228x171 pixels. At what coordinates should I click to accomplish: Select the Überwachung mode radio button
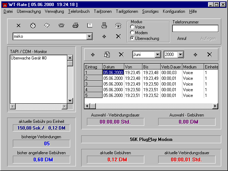coord(133,38)
